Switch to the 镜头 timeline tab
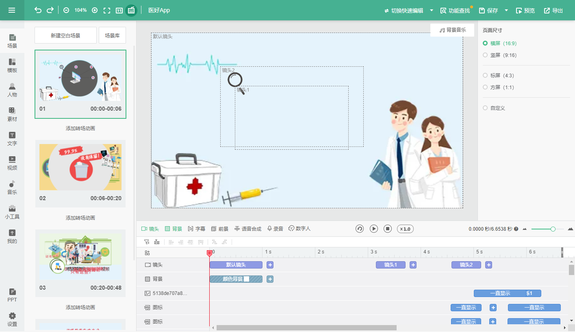The width and height of the screenshot is (575, 332). pyautogui.click(x=150, y=229)
